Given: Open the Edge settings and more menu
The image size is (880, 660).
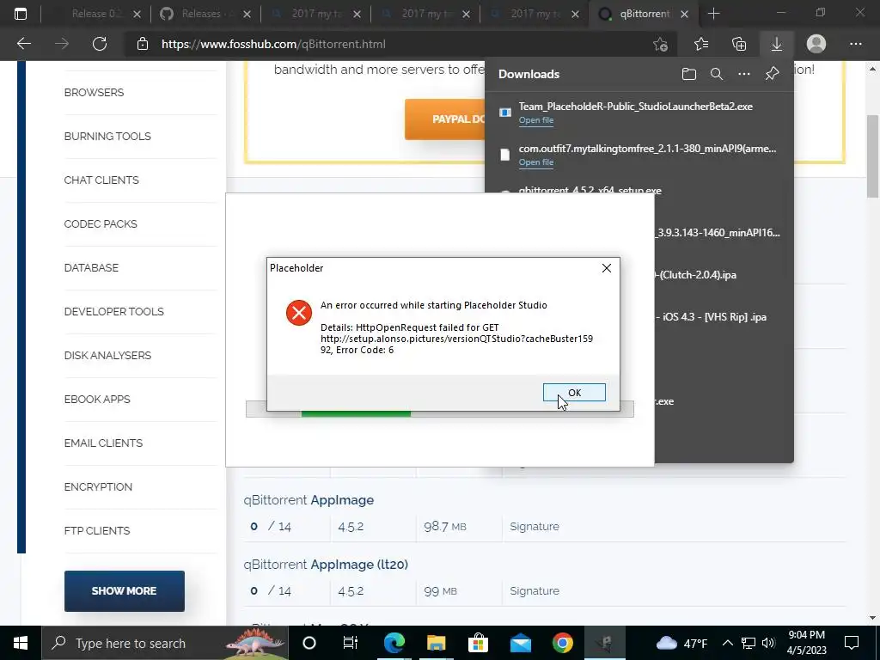Looking at the screenshot, I should [x=855, y=44].
